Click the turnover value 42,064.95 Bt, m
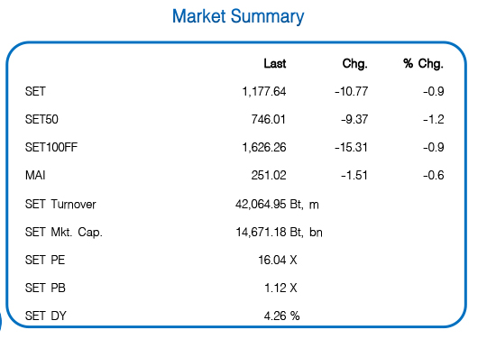 277,205
